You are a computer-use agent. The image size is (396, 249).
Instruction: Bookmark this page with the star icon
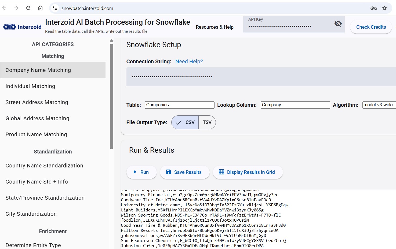pyautogui.click(x=384, y=8)
